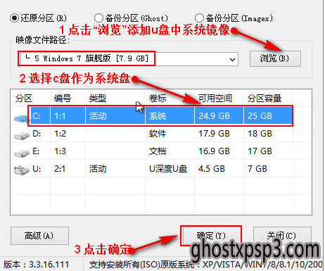
Task: Click the 7 GB capacity cell
Action: 257,169
